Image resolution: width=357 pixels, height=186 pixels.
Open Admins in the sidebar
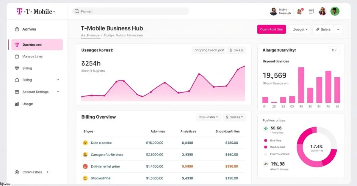point(29,29)
